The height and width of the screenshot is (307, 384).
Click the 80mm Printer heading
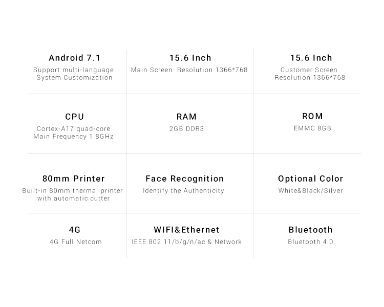click(73, 179)
